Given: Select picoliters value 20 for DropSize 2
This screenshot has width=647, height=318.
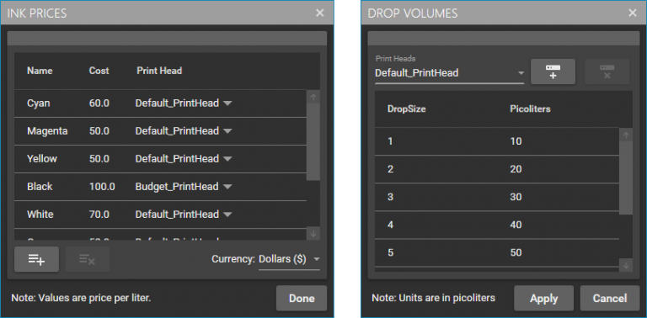Looking at the screenshot, I should (516, 169).
